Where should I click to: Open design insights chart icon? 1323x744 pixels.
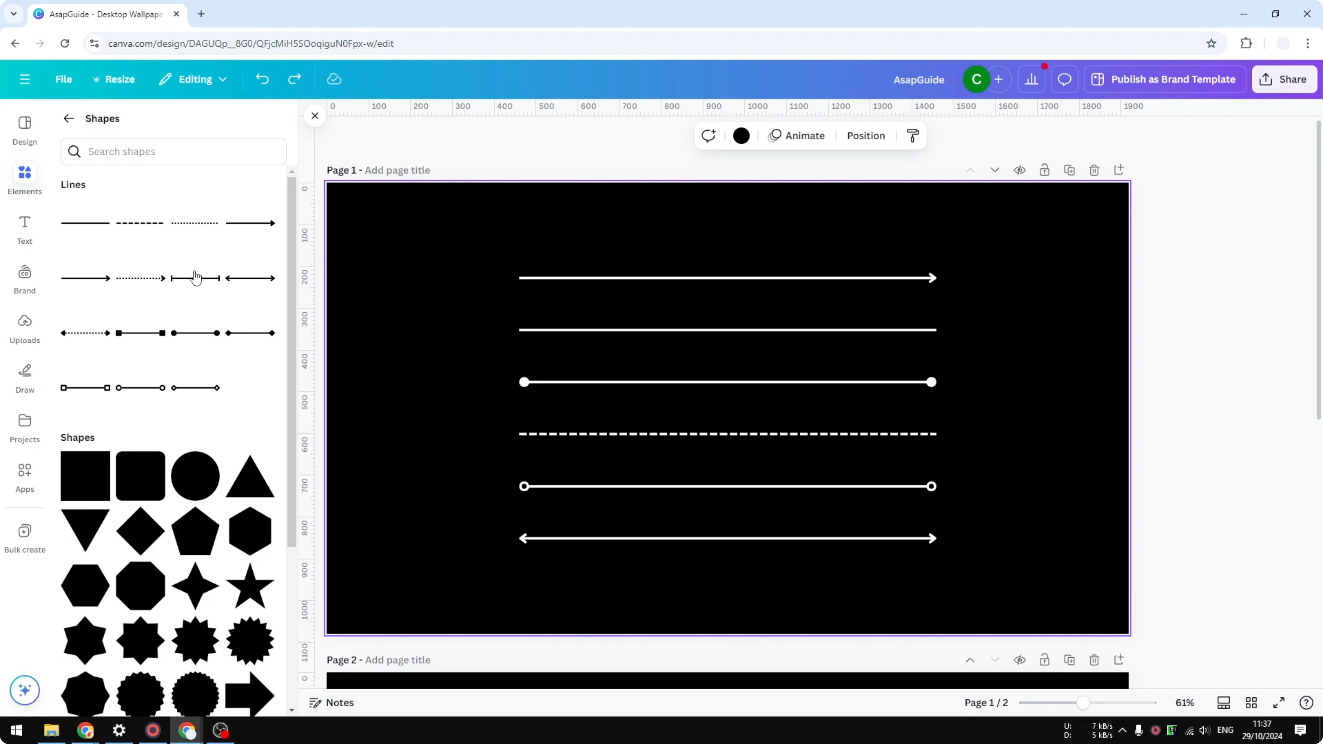1032,79
